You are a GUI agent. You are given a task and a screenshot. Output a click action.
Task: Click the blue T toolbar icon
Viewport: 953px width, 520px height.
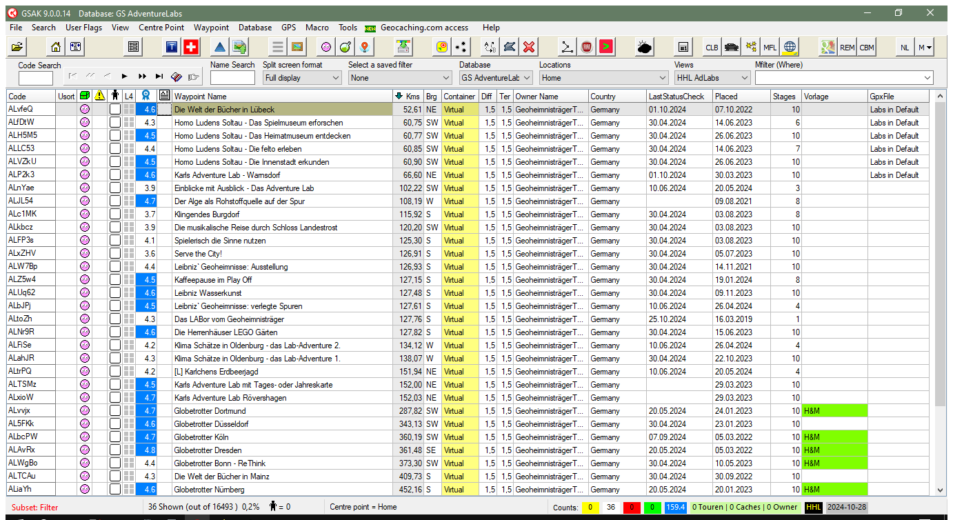coord(171,47)
